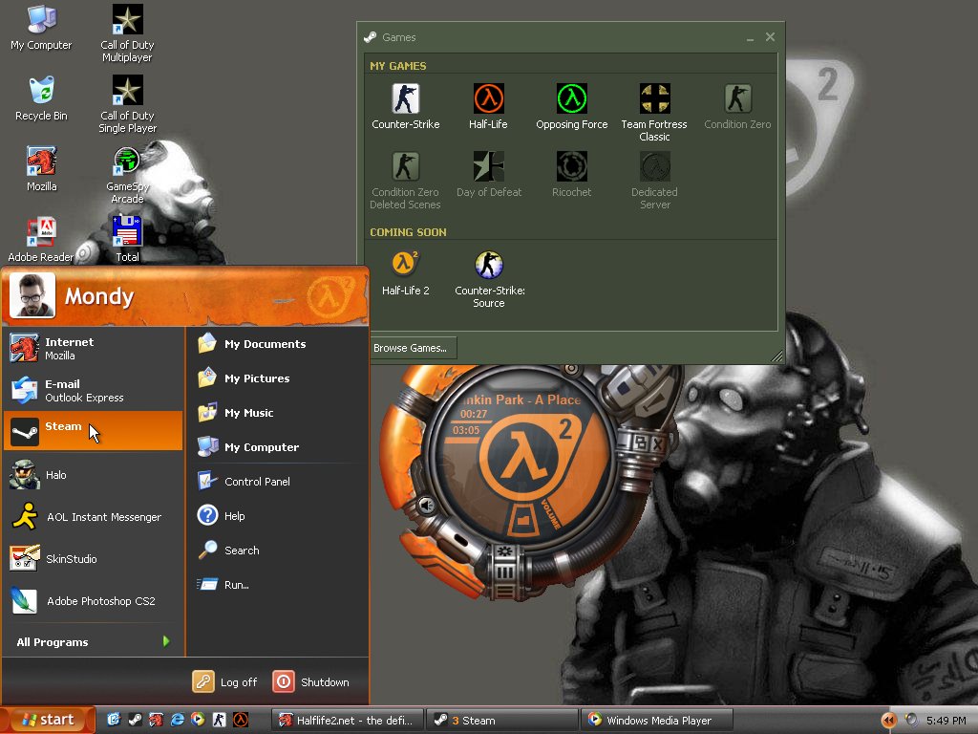978x734 pixels.
Task: Open GameSpy Arcade desktop shortcut
Action: tap(127, 174)
